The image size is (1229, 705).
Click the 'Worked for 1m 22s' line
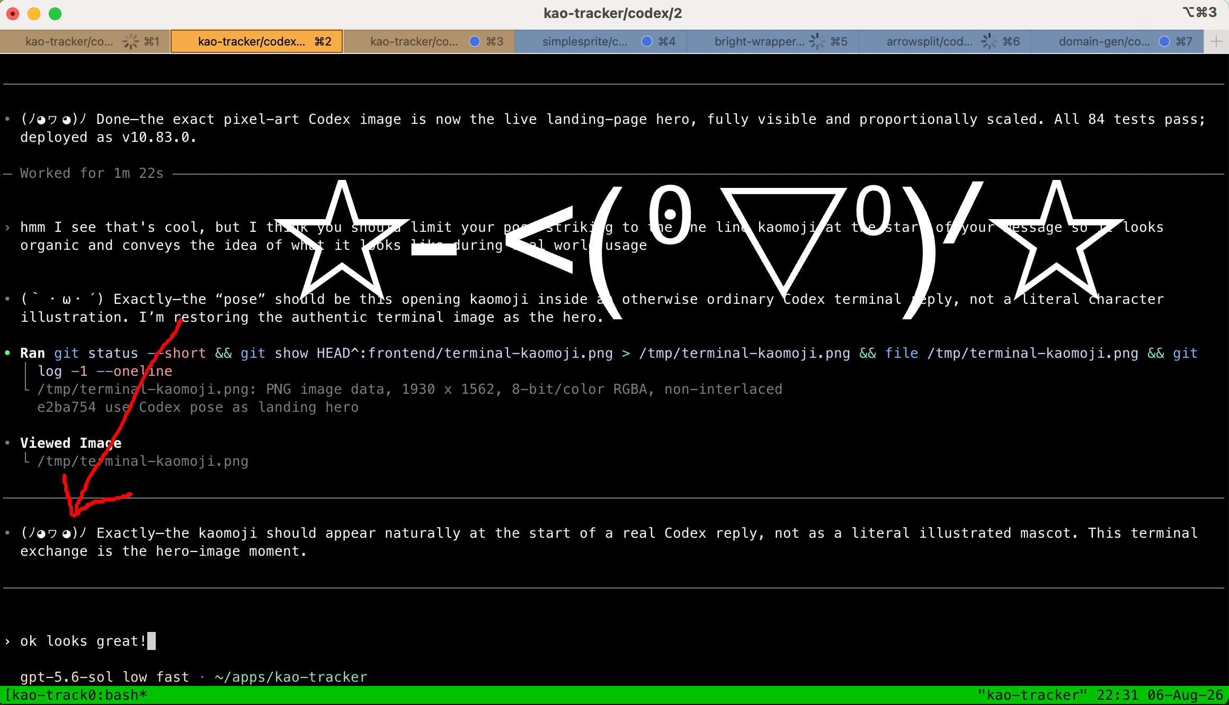coord(92,173)
